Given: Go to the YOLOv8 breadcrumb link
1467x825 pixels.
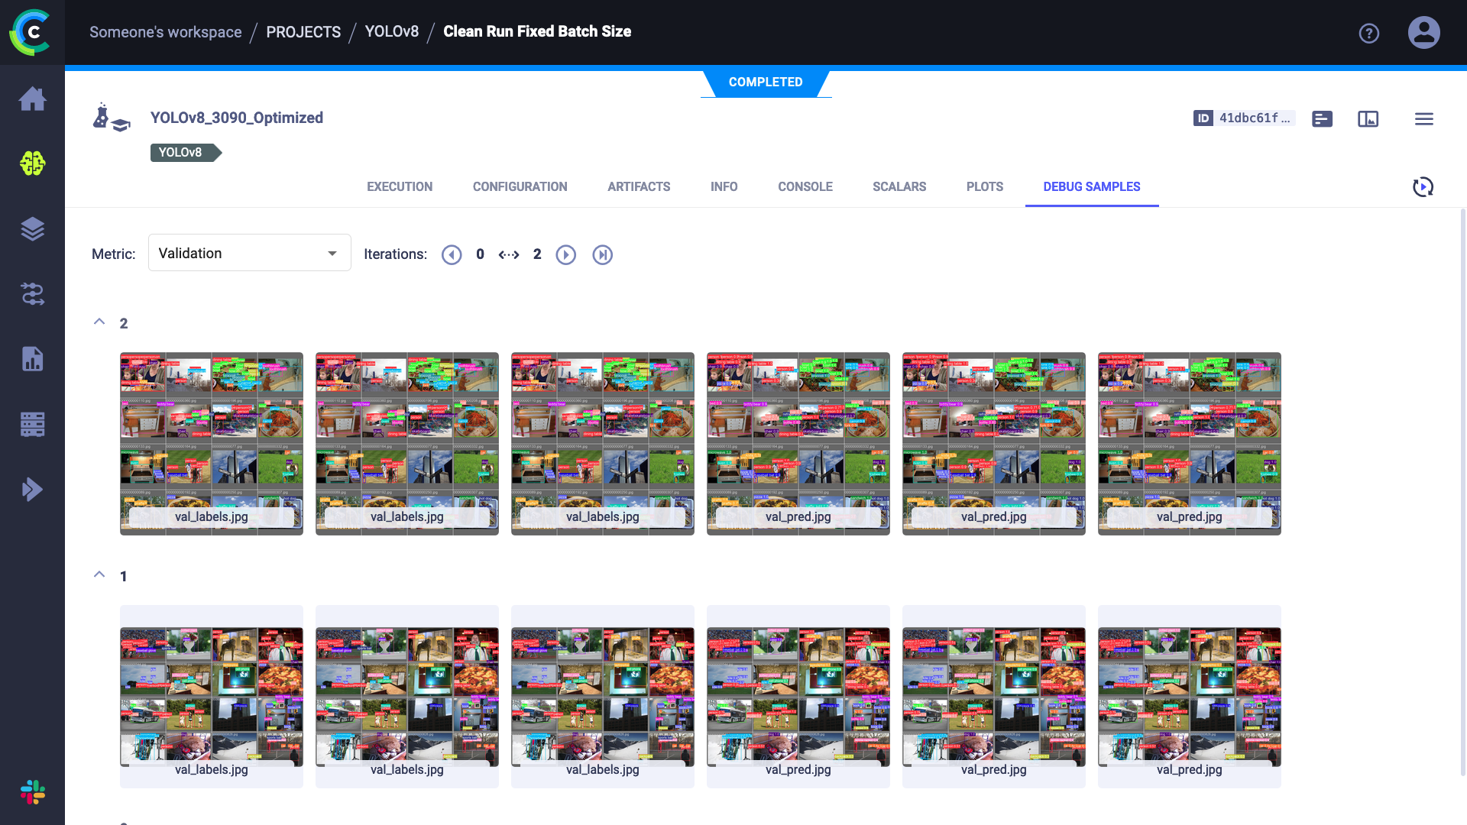Looking at the screenshot, I should [x=391, y=31].
